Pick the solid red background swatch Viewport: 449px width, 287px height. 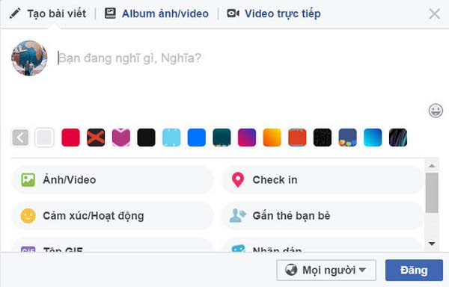[71, 138]
